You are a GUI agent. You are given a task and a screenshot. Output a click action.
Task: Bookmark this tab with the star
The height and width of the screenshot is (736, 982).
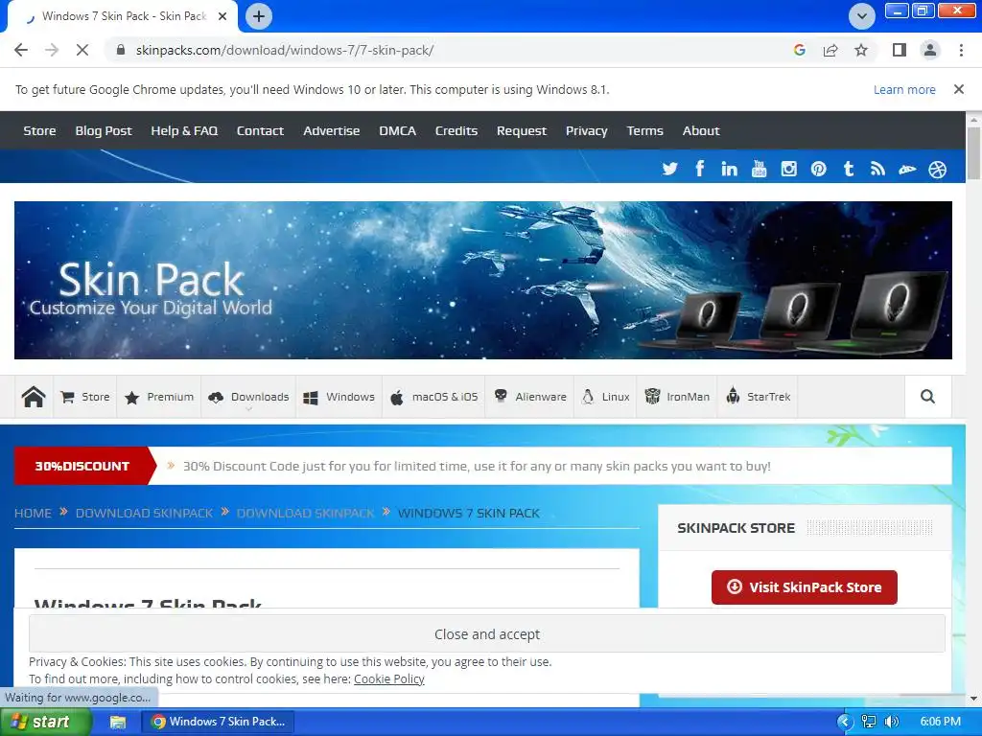tap(861, 50)
